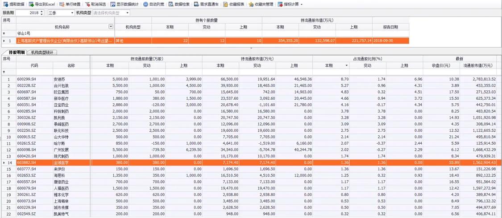Click the sort arrow on 占流通股比例 本期
Viewport: 502px width, 218px height.
coord(346,65)
